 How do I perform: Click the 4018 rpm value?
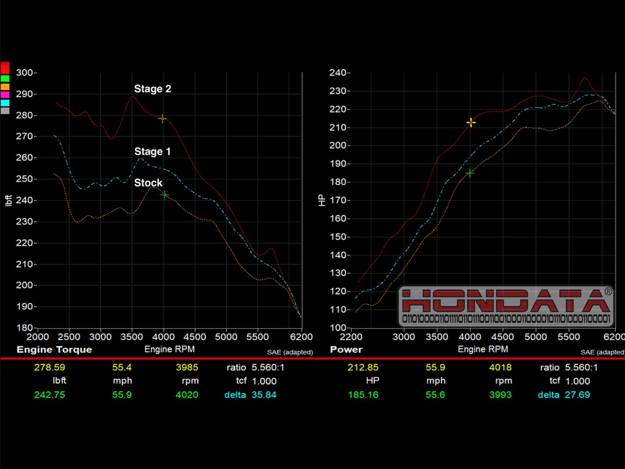click(x=500, y=367)
